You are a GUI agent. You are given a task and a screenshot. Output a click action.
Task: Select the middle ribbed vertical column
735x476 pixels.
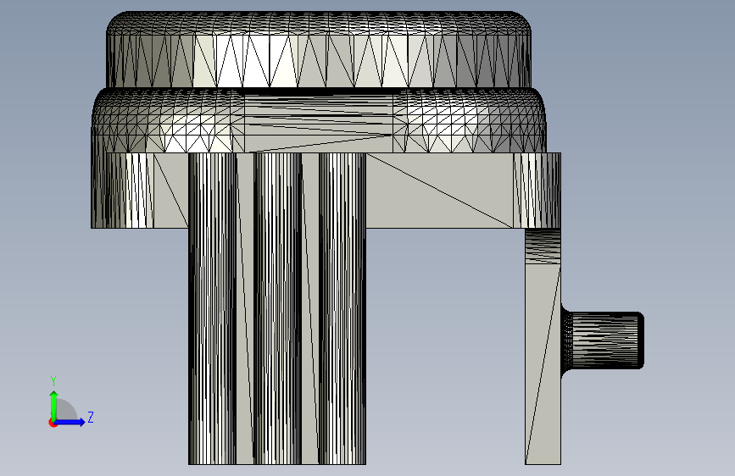pos(277,308)
